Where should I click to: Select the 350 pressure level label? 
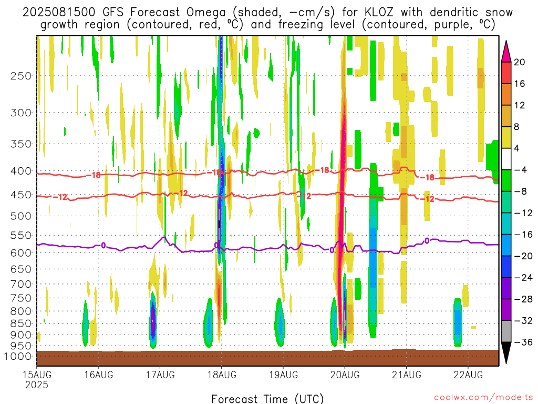[x=21, y=144]
